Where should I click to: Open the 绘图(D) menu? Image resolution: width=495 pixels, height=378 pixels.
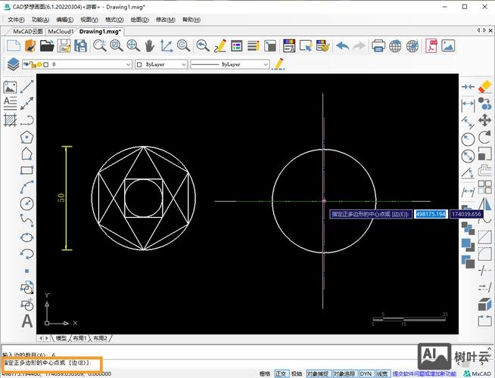click(x=139, y=19)
